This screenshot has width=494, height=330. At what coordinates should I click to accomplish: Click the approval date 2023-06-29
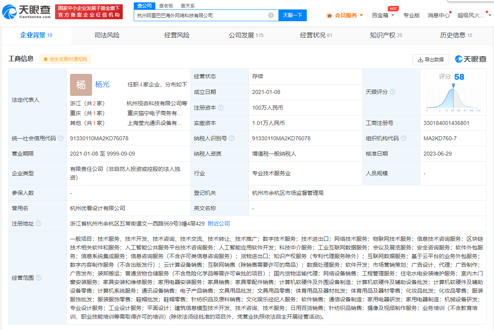point(438,154)
